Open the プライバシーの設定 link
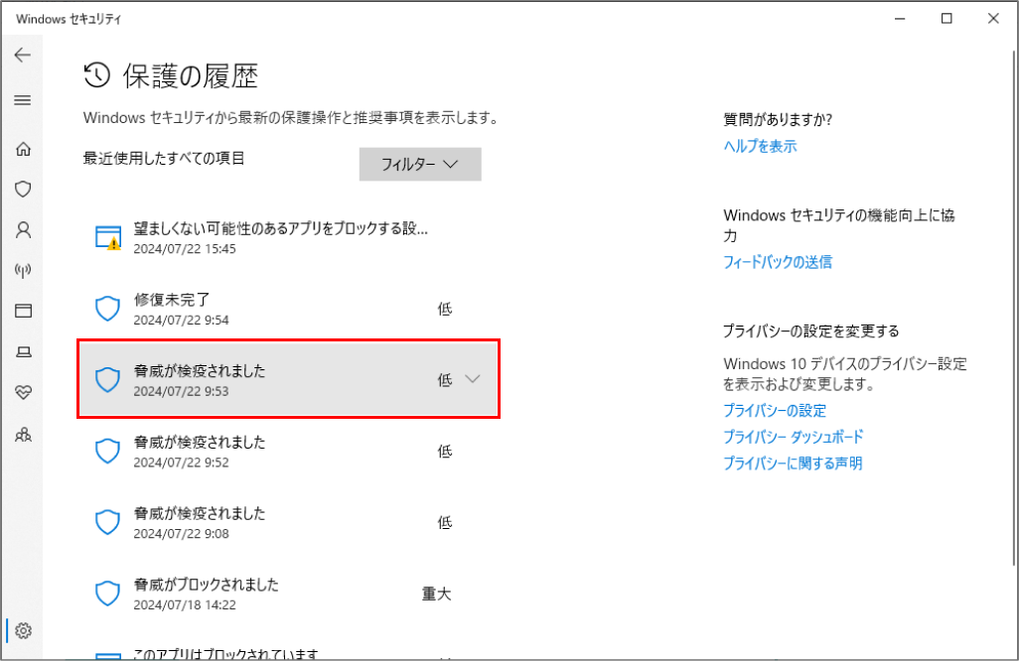This screenshot has height=661, width=1019. click(x=775, y=411)
